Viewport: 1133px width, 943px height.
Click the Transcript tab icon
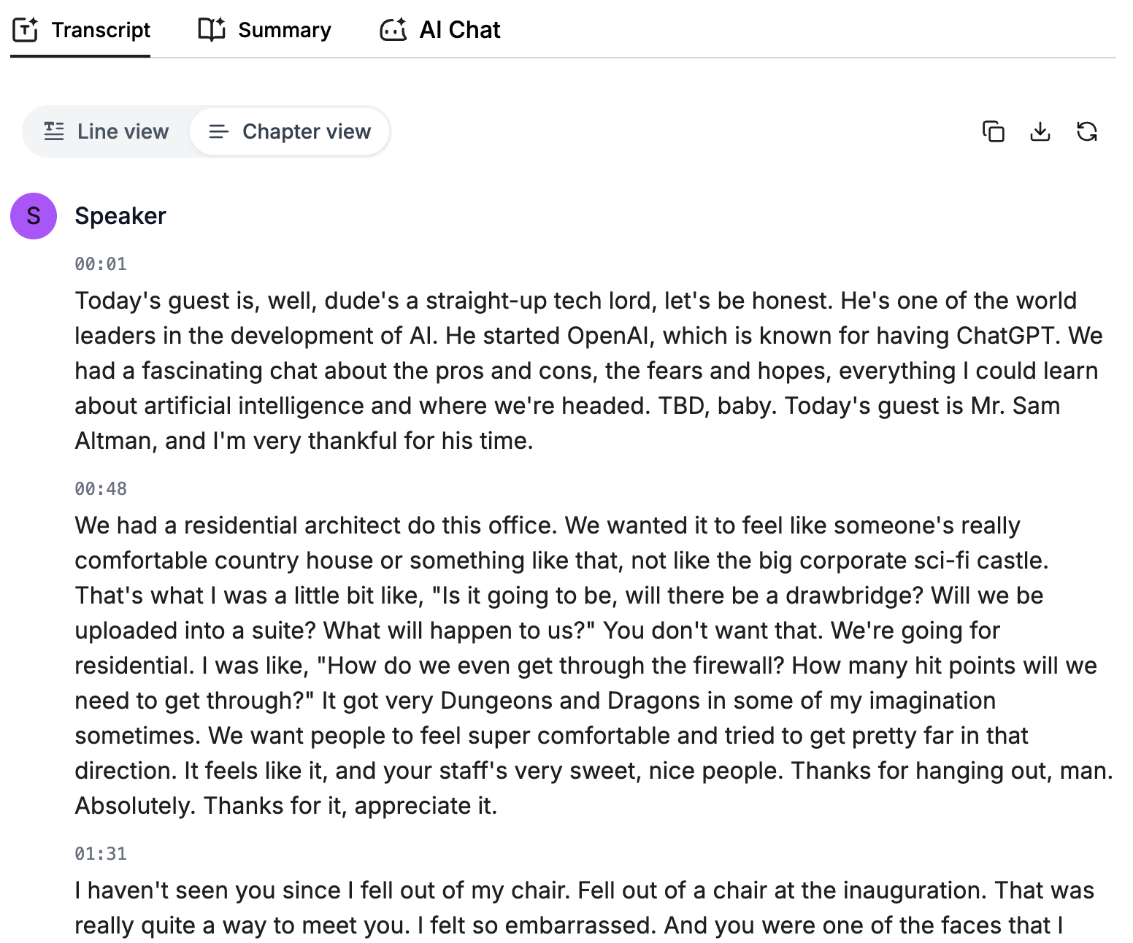tap(26, 30)
